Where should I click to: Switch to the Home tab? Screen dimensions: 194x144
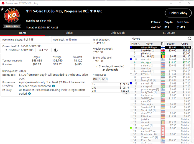[23, 33]
